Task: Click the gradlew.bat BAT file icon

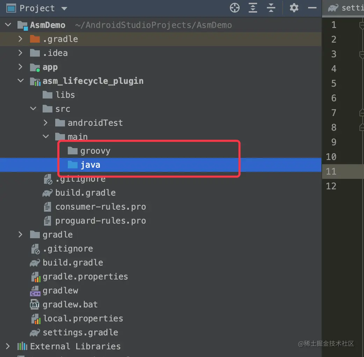Action: [35, 304]
